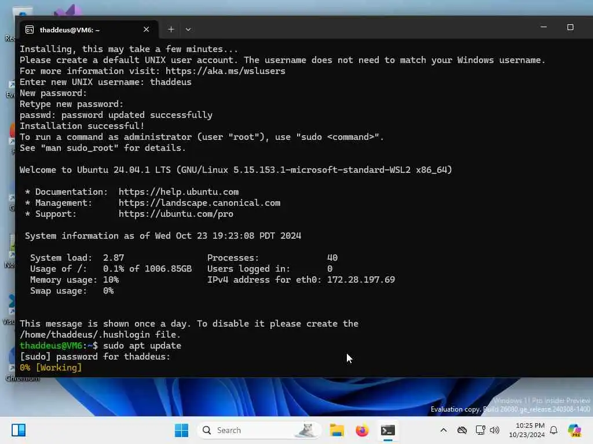Launch Firefox from the taskbar
Image resolution: width=593 pixels, height=444 pixels.
pos(362,430)
